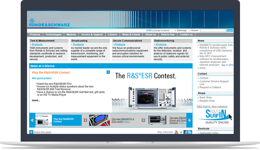Expand more news items in News panel
The height and width of the screenshot is (150, 260).
204,68
